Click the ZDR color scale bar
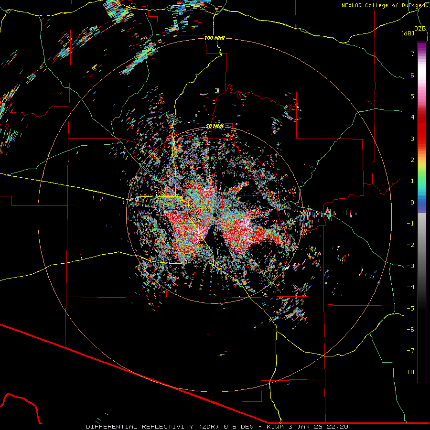This screenshot has width=430, height=430. [x=422, y=212]
